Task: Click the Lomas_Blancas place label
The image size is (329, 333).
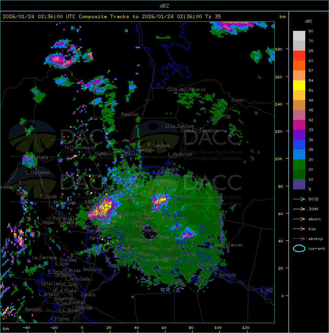Action: 227,245
